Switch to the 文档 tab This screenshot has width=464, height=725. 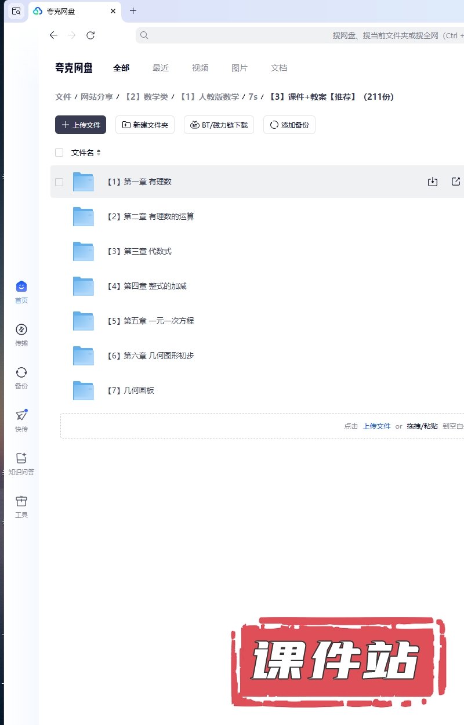(279, 68)
